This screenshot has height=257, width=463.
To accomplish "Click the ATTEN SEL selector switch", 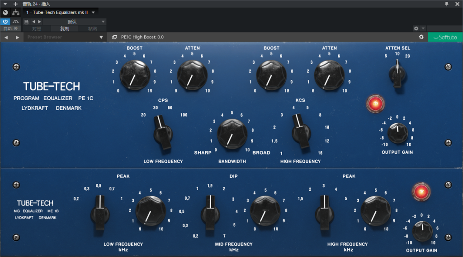I will coord(398,74).
